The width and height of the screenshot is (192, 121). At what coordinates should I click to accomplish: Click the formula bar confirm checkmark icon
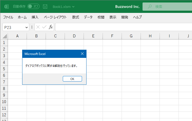coord(44,27)
